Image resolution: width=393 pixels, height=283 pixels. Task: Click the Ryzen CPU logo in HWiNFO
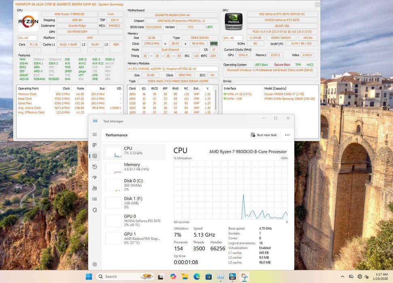(x=28, y=21)
